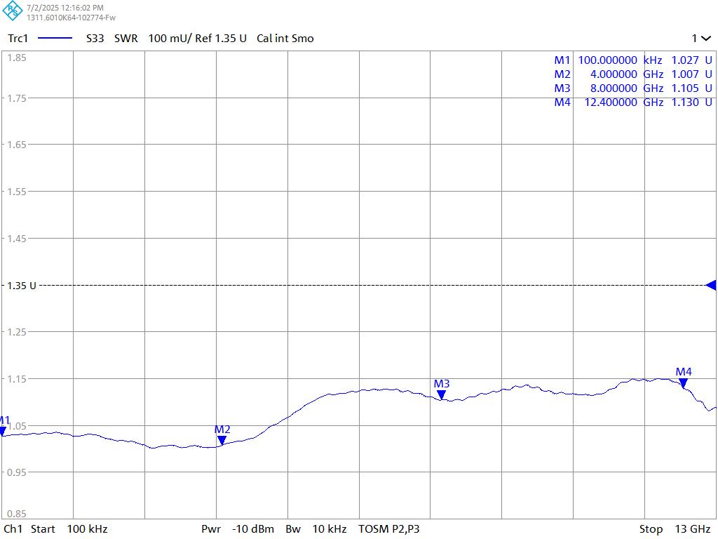The image size is (718, 539).
Task: Open the SWR format setting
Action: click(126, 39)
